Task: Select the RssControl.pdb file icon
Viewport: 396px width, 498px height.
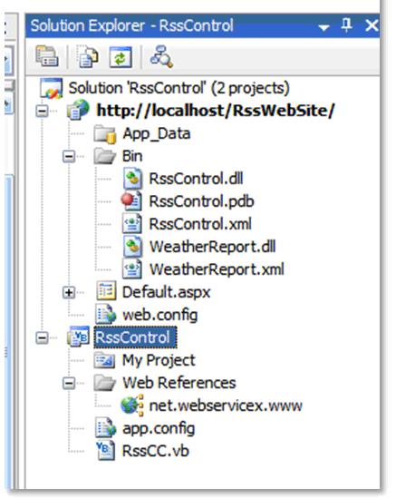Action: (131, 201)
